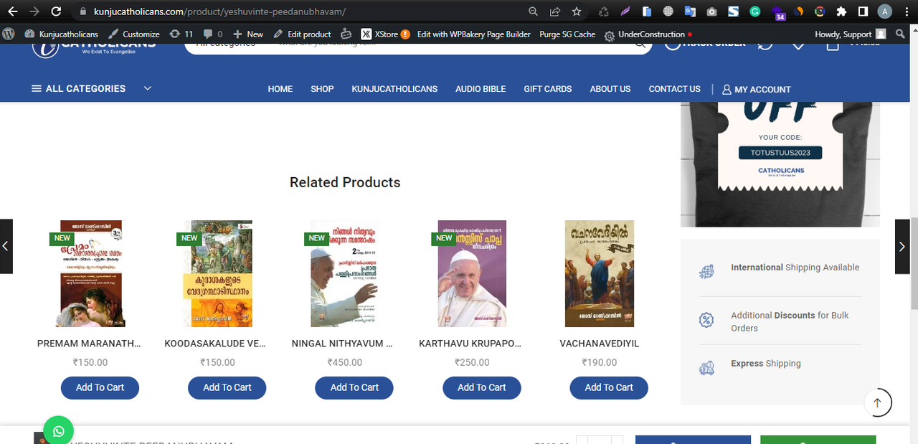Open the Grammarly extension
The width and height of the screenshot is (918, 444).
click(755, 11)
